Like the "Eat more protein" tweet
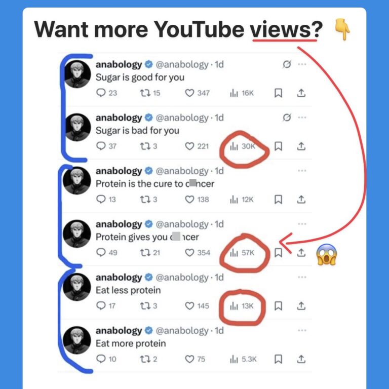 click(x=195, y=359)
